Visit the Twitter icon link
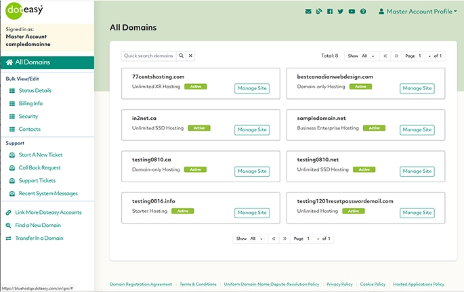 pos(341,12)
